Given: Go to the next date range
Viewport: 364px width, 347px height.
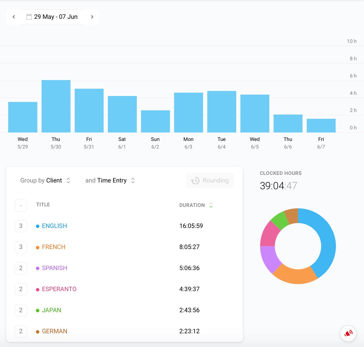Looking at the screenshot, I should coord(92,17).
